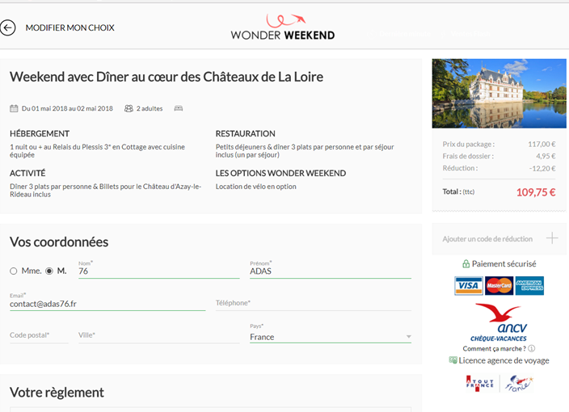The height and width of the screenshot is (412, 569).
Task: Focus the Code postal input field
Action: 39,335
